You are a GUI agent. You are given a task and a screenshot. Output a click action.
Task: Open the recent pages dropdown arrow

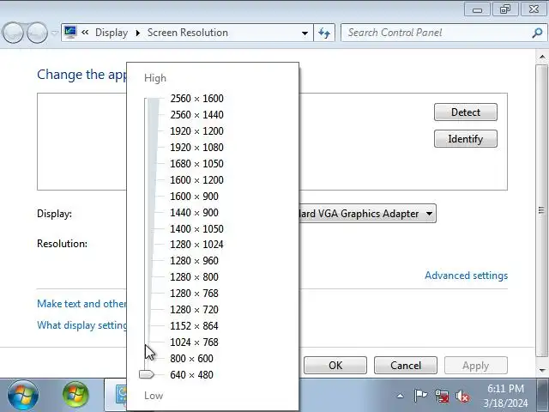point(54,33)
